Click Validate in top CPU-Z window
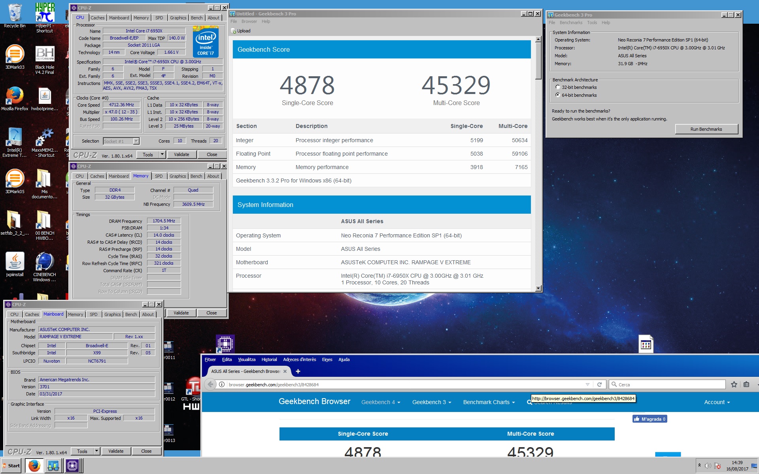The width and height of the screenshot is (759, 474). [181, 154]
